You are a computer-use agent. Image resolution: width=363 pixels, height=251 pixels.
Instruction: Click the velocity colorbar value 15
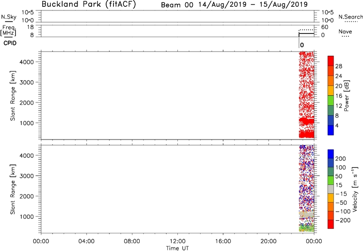[338, 185]
